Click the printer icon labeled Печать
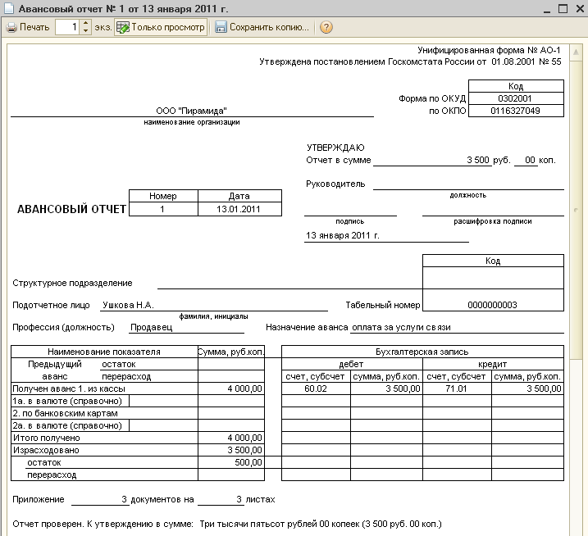This screenshot has width=588, height=536. pyautogui.click(x=27, y=27)
